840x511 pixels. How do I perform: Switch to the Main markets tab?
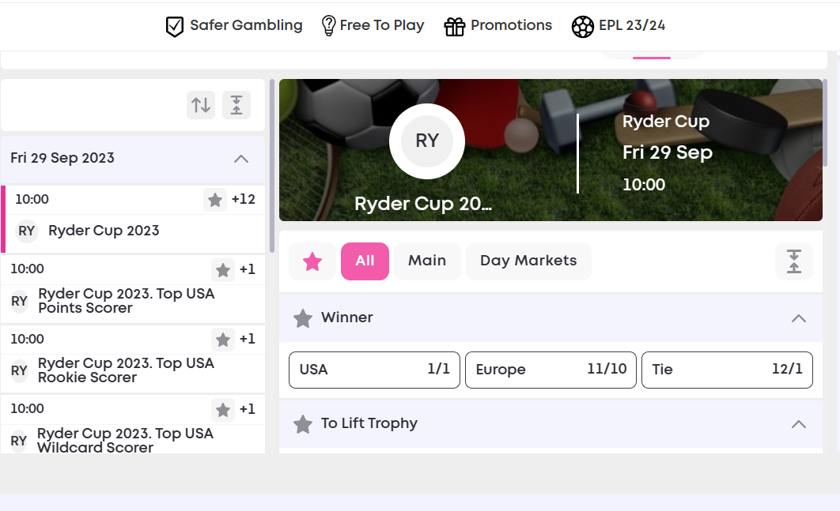point(427,261)
